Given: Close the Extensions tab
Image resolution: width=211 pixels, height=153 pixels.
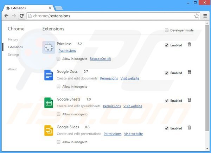Looking at the screenshot, I should pyautogui.click(x=50, y=8).
